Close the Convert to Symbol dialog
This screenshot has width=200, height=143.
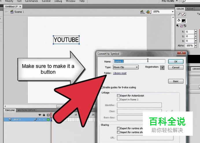182,53
